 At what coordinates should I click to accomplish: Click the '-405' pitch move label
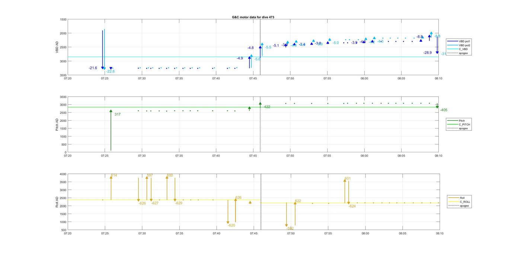point(444,110)
